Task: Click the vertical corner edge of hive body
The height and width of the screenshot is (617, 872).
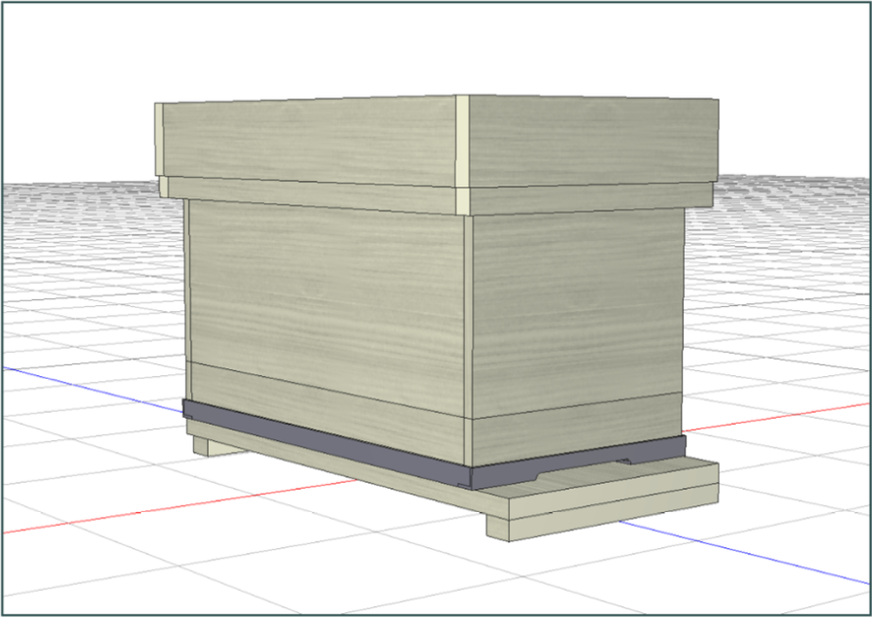Action: click(468, 340)
